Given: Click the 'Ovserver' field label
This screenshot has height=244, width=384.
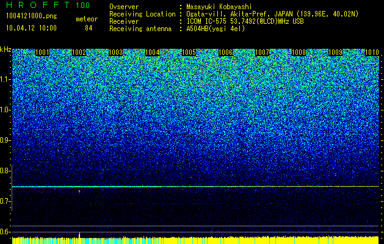Looking at the screenshot, I should pyautogui.click(x=124, y=7).
